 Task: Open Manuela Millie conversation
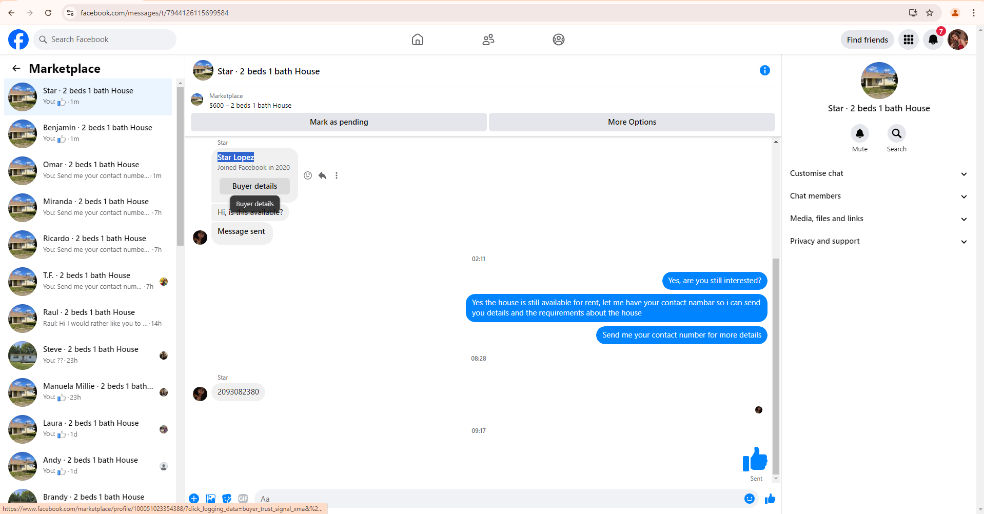[88, 392]
